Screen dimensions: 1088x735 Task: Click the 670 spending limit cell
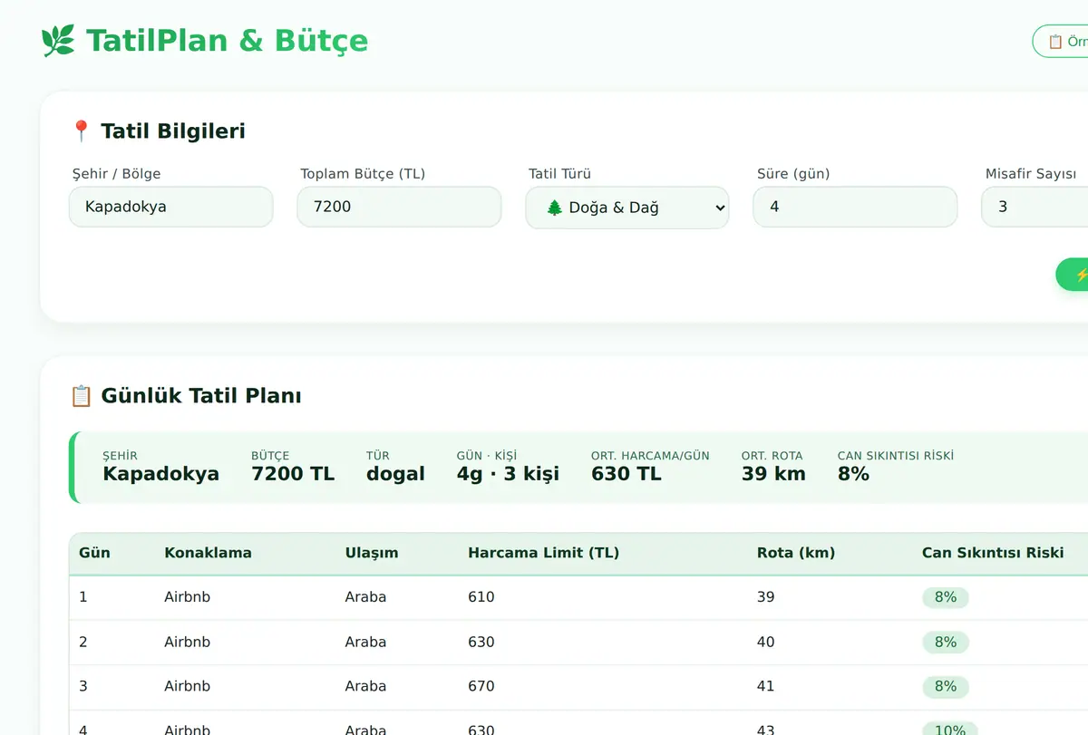(x=481, y=686)
